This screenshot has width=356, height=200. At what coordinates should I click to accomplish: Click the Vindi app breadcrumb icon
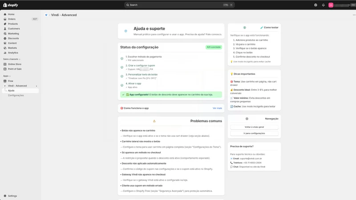(x=46, y=15)
